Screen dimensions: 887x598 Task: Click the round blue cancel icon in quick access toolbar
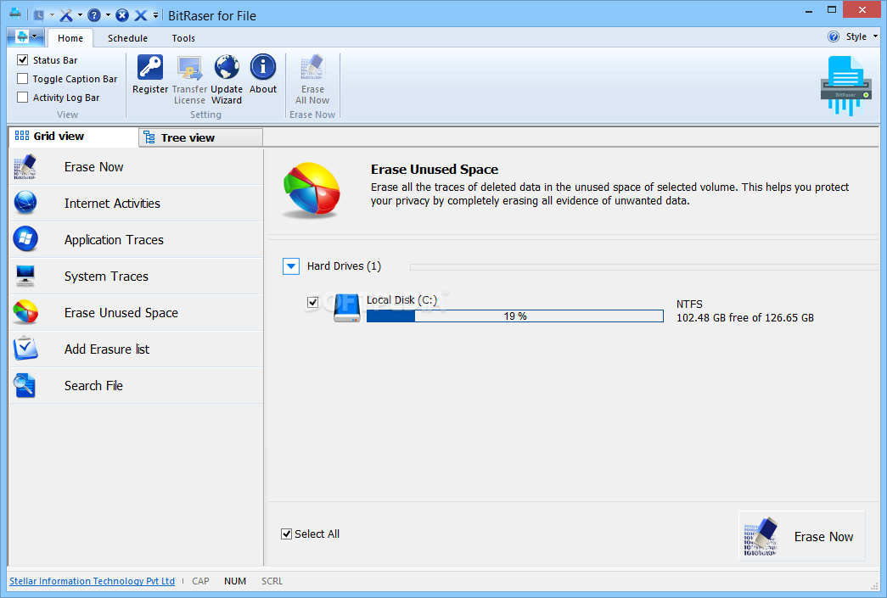coord(122,15)
